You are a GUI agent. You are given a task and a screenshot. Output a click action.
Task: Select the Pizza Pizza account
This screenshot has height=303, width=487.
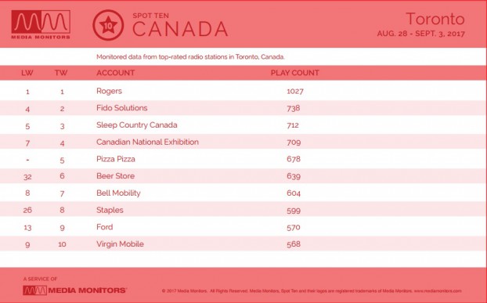pos(116,159)
